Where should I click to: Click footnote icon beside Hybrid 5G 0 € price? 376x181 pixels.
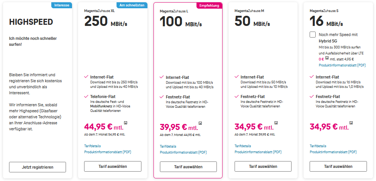[327, 58]
